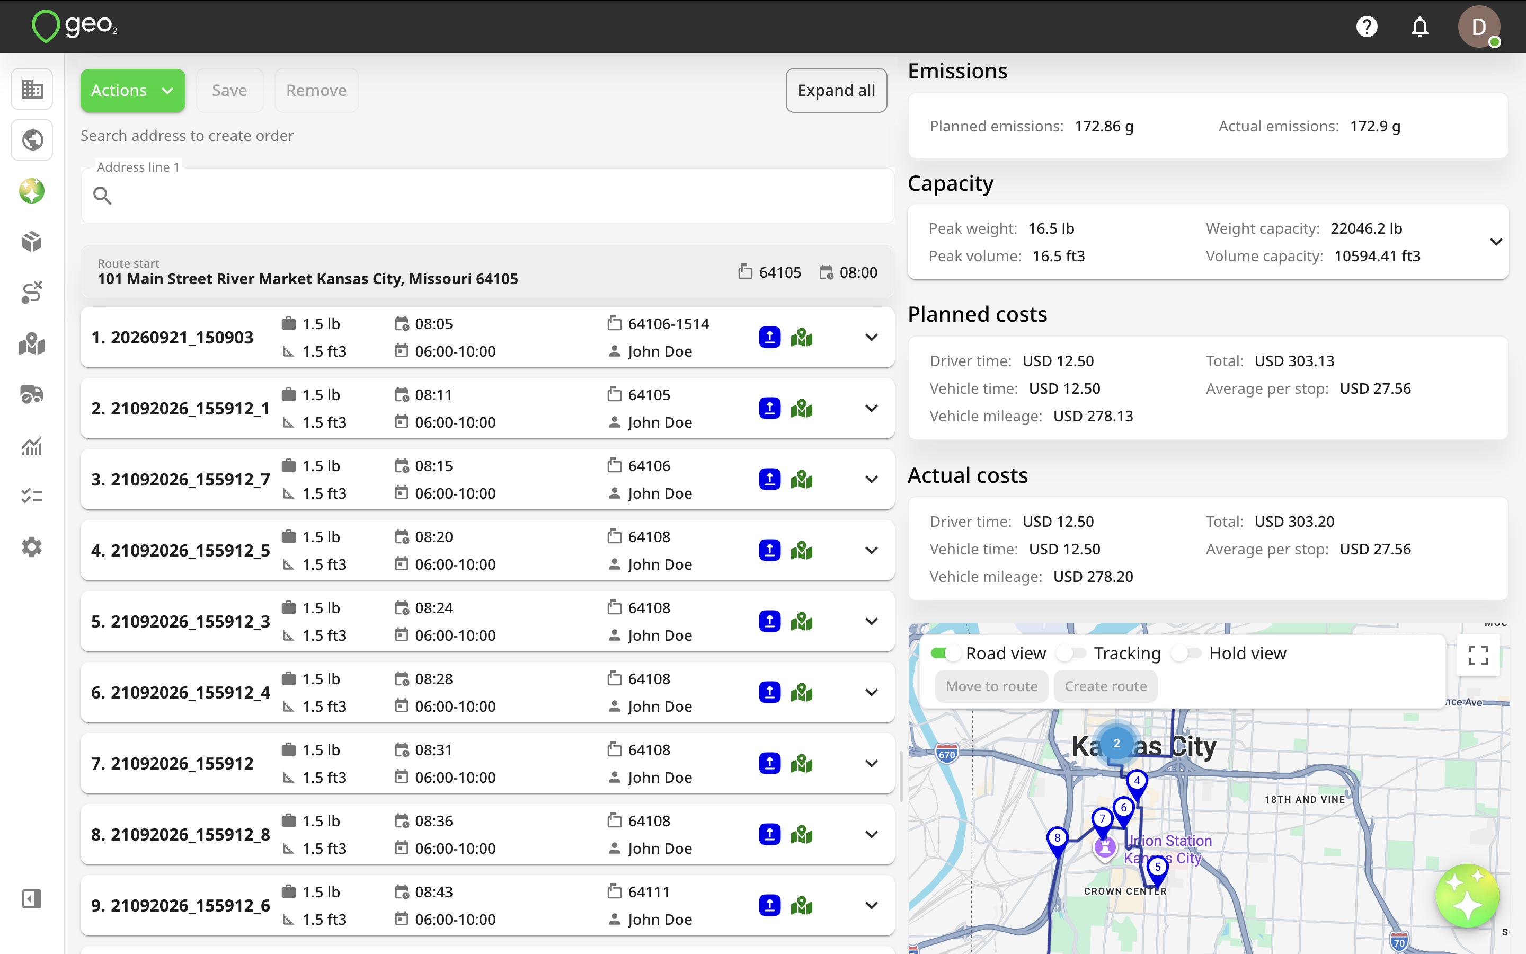The image size is (1526, 954).
Task: Open the notifications bell
Action: (x=1419, y=26)
